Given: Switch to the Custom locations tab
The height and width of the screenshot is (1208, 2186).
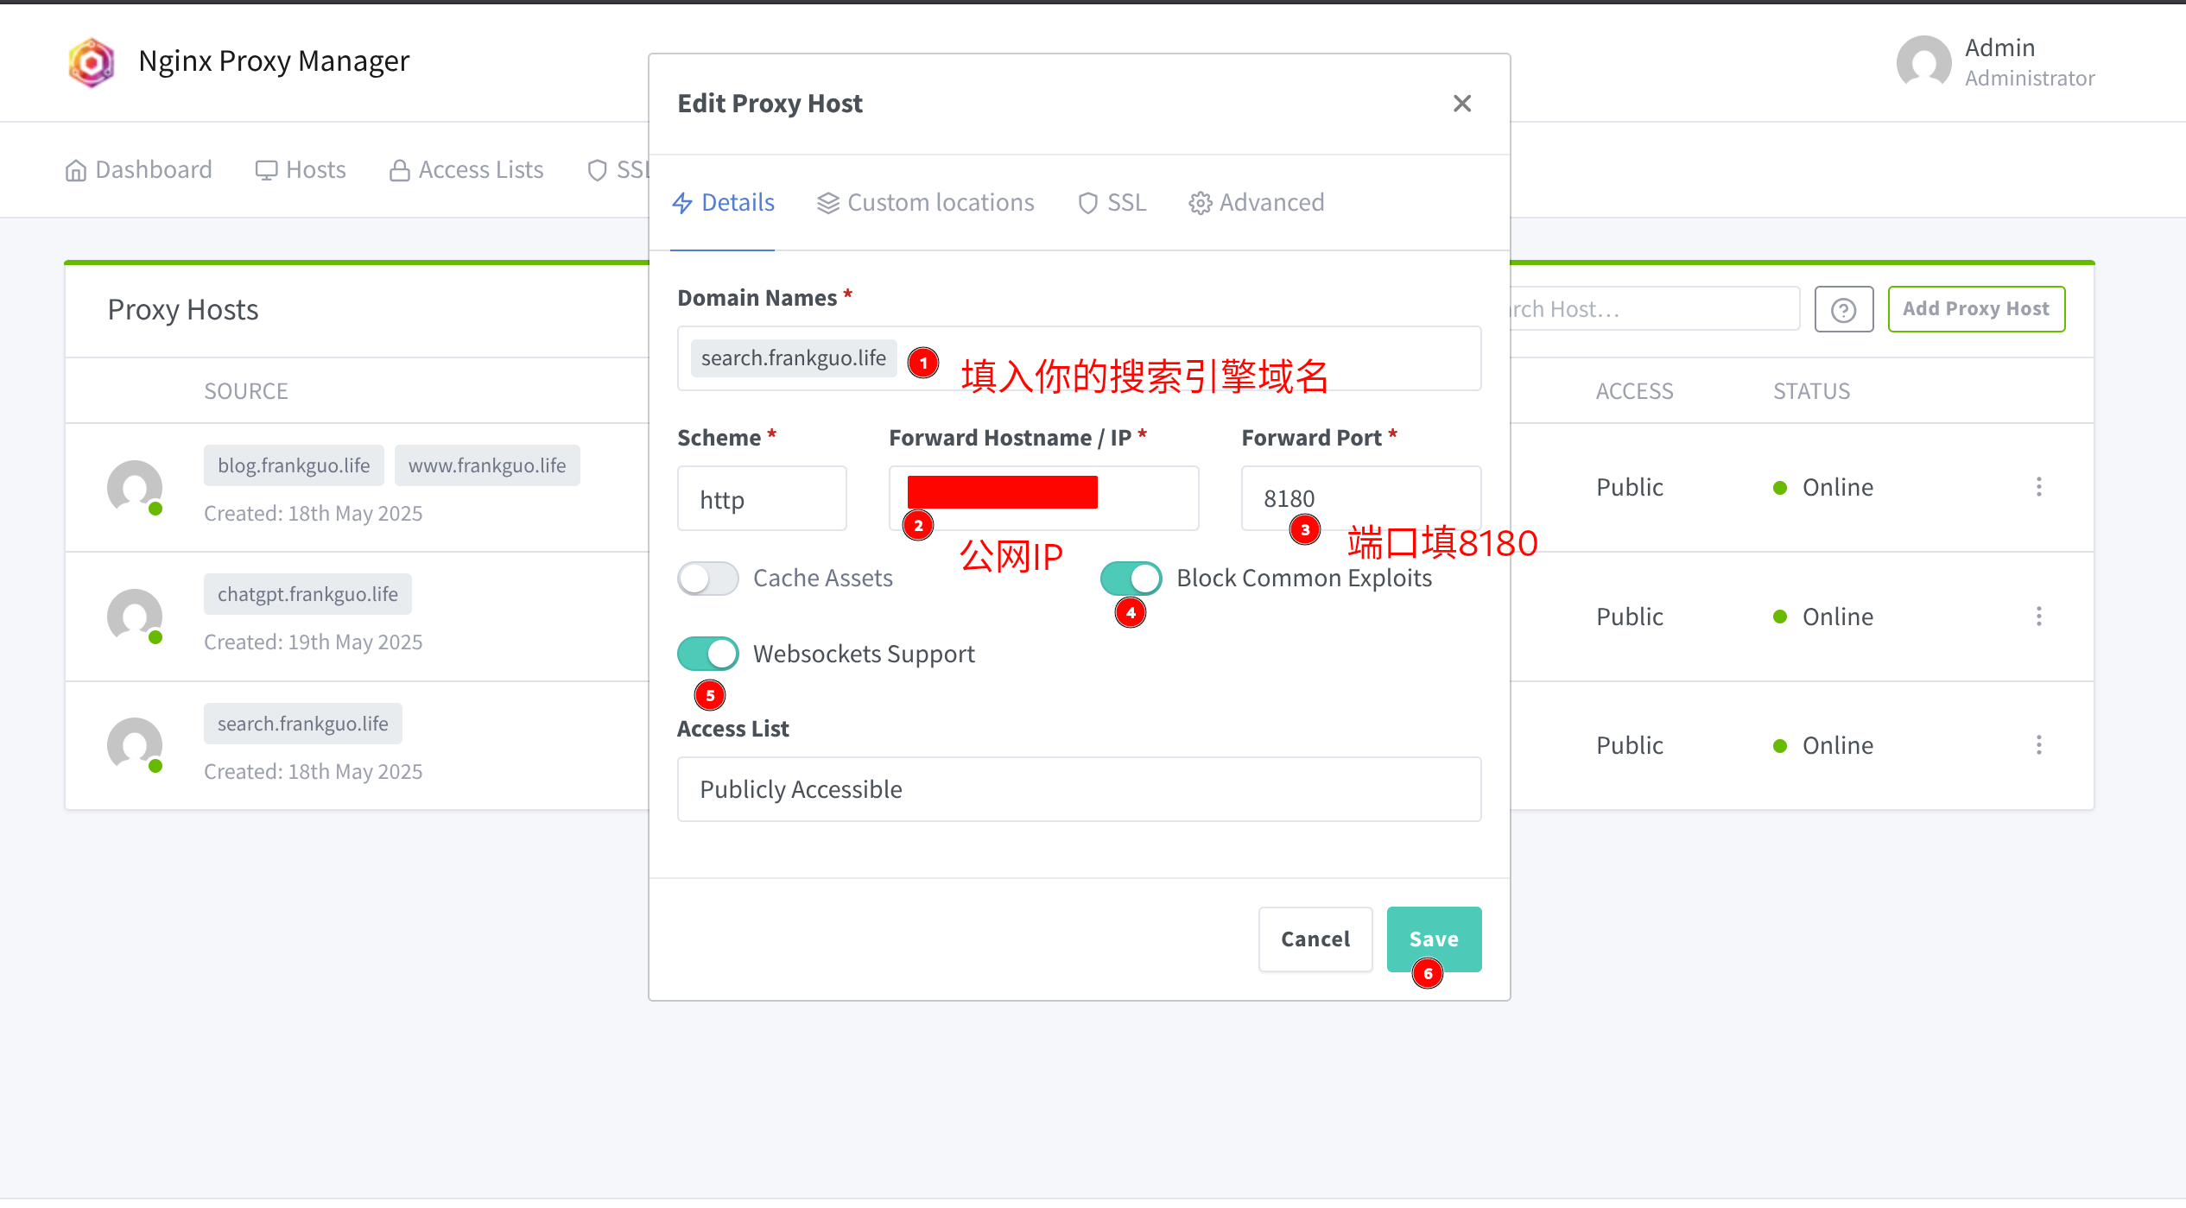Looking at the screenshot, I should (x=925, y=203).
